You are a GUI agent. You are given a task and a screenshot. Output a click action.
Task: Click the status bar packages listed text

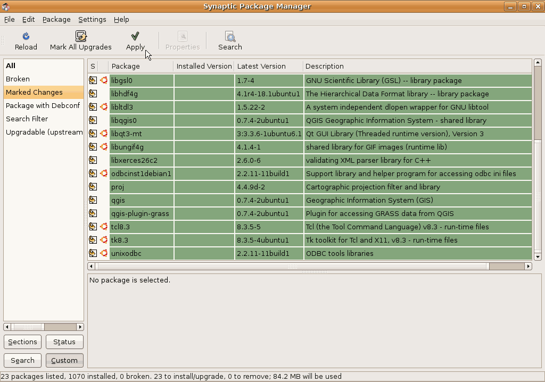[x=171, y=376]
